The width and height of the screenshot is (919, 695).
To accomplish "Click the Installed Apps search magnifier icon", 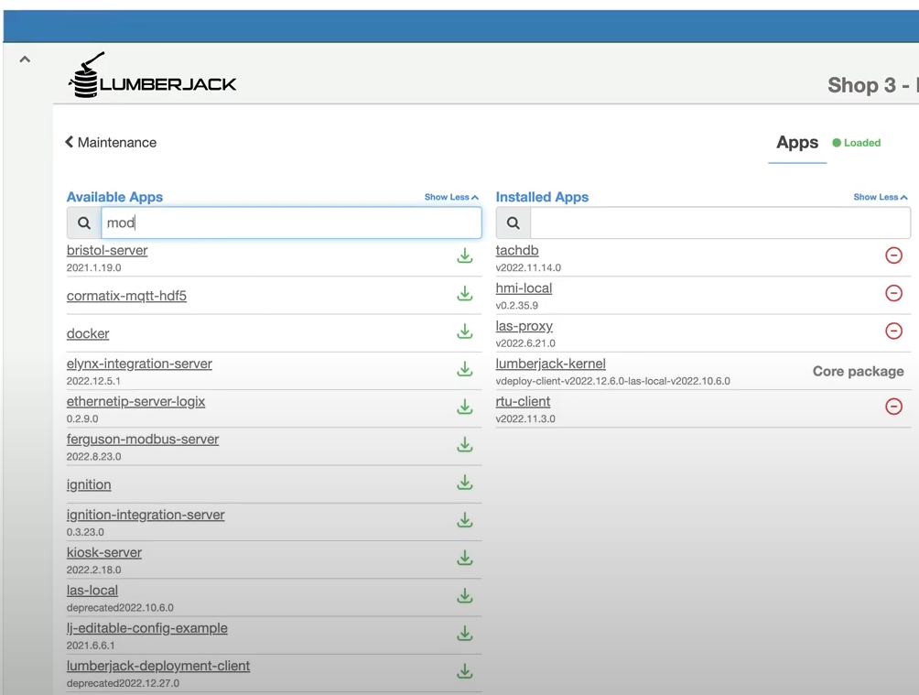I will click(514, 223).
